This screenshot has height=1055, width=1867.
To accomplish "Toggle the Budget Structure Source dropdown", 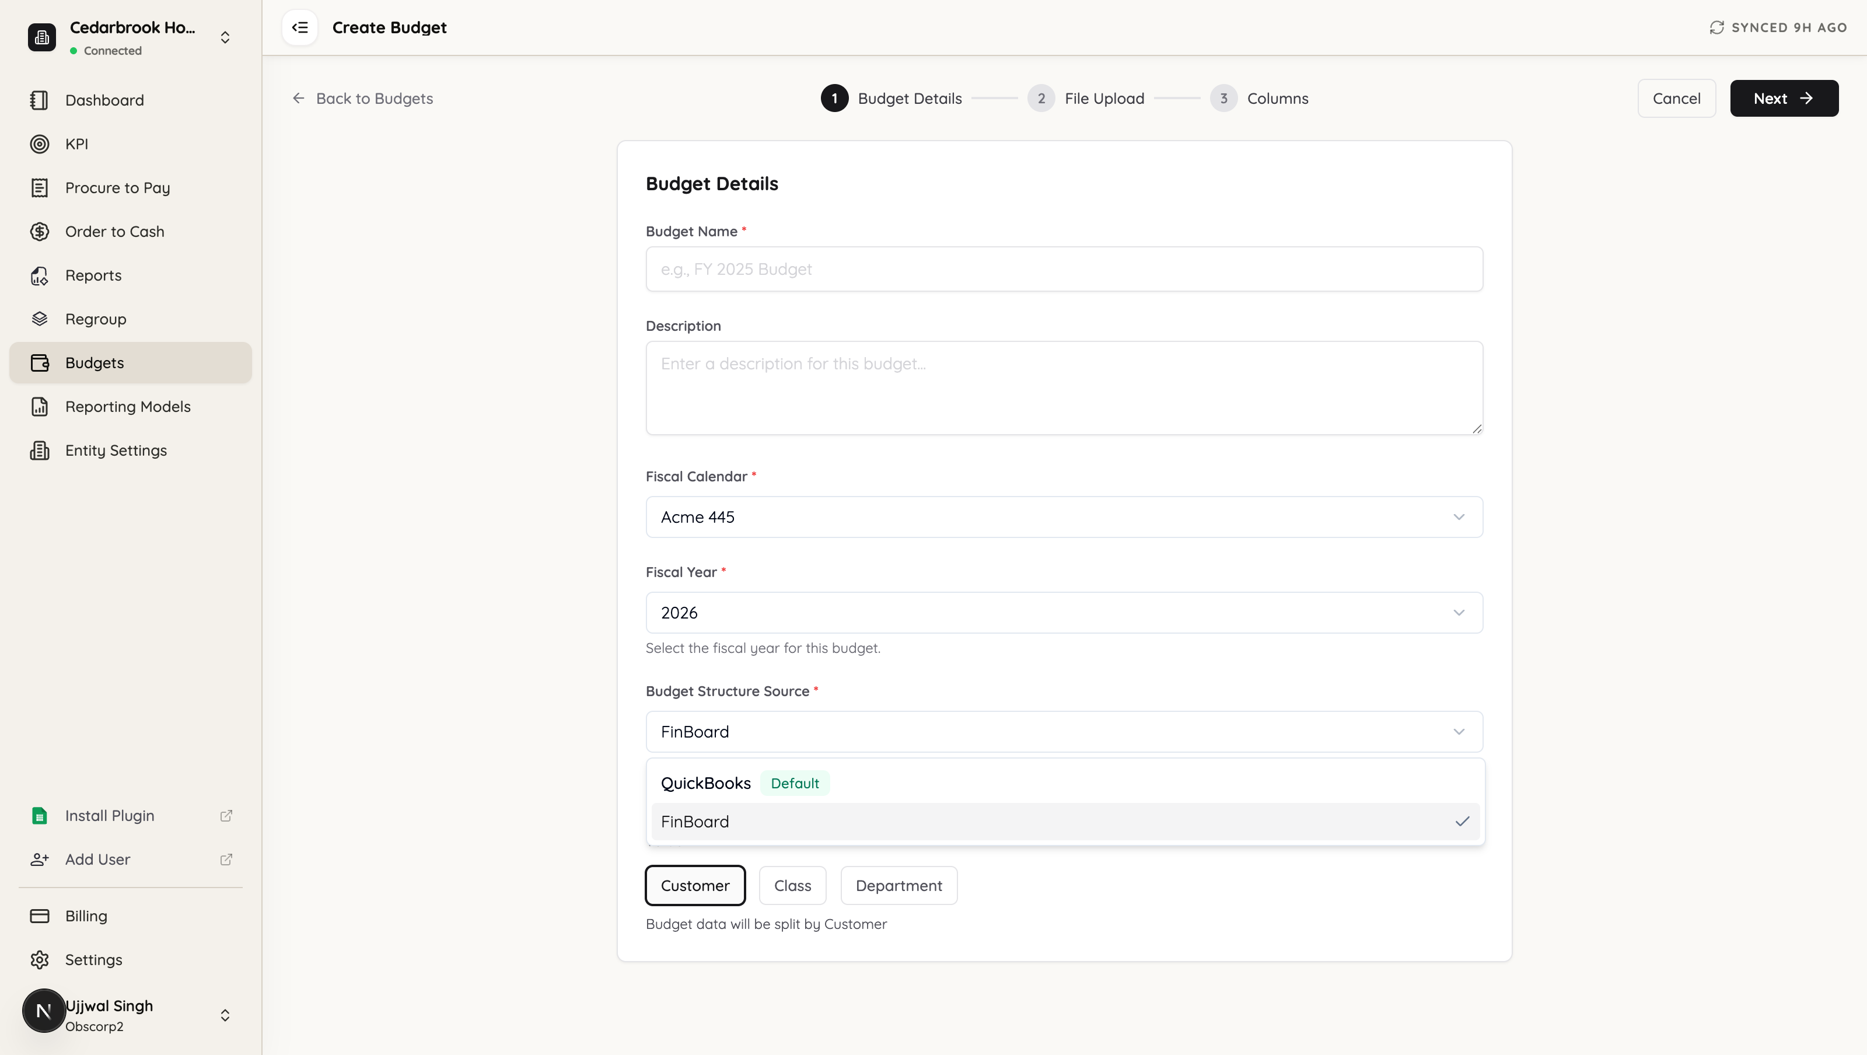I will (1064, 732).
